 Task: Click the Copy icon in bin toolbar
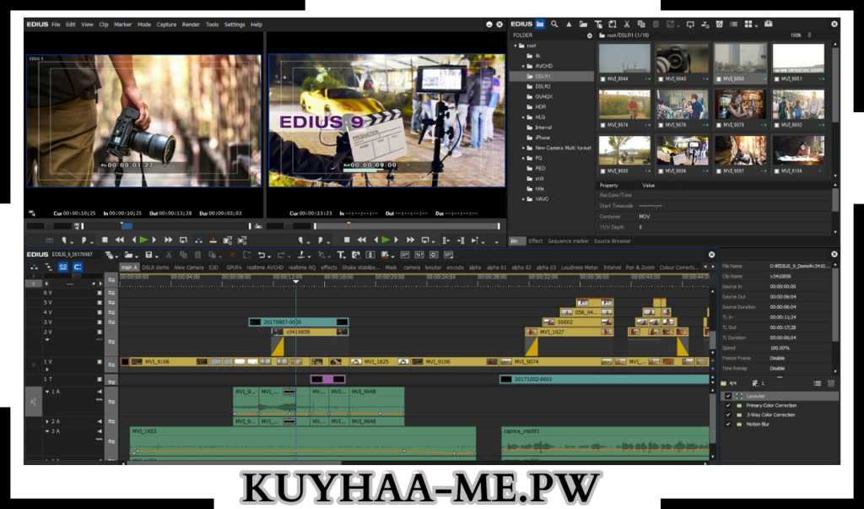tap(641, 24)
